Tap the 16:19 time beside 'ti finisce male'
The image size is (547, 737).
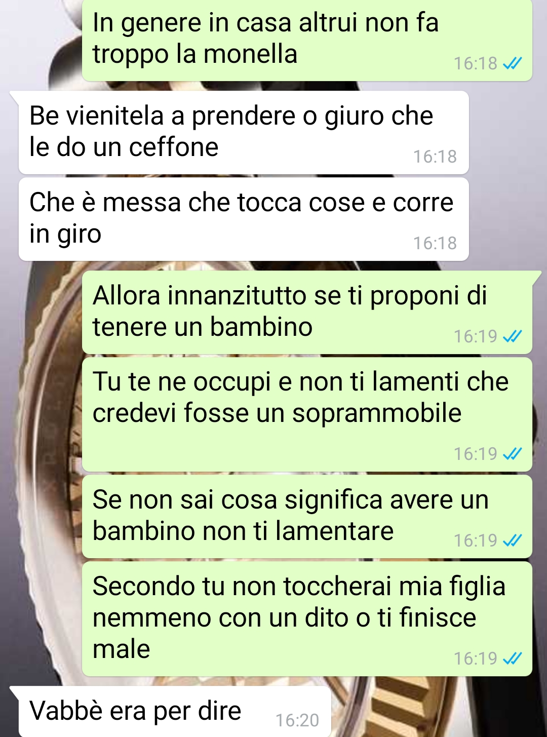pyautogui.click(x=475, y=658)
